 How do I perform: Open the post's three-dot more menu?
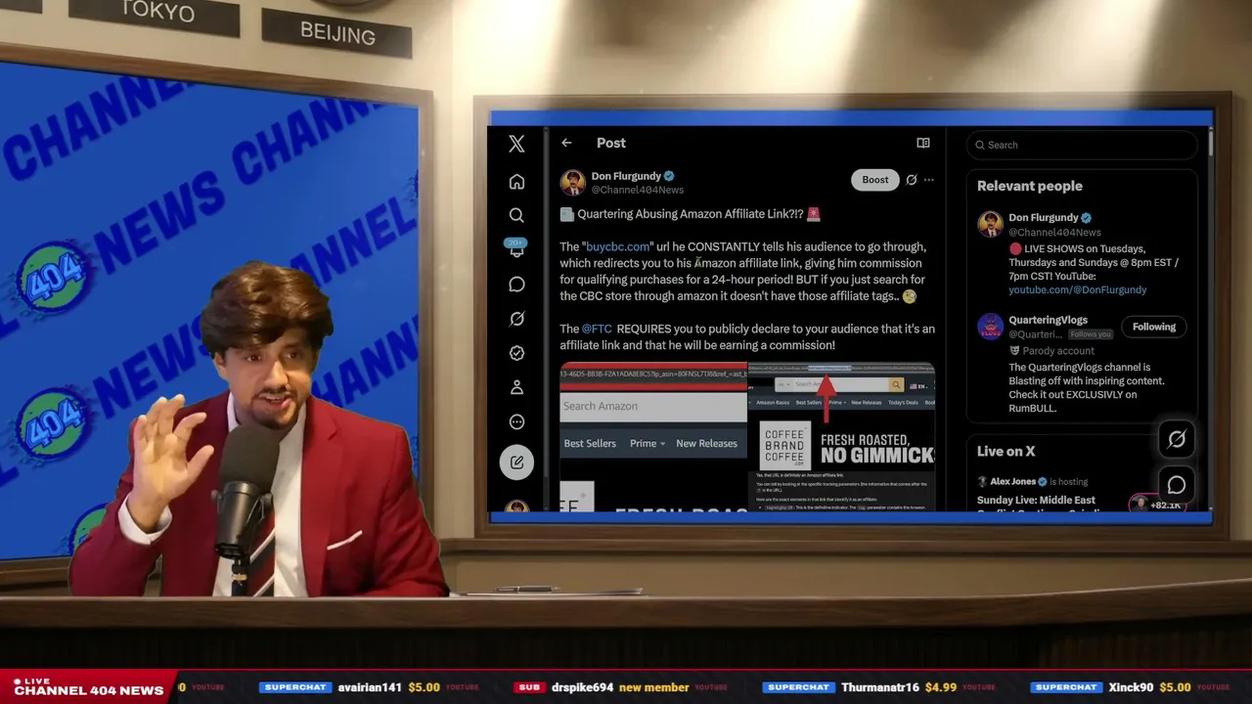coord(929,180)
